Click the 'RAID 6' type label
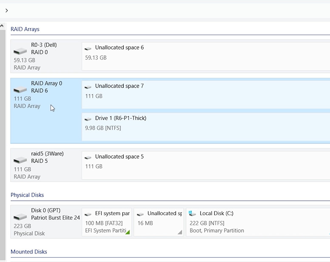330x262 pixels. [x=40, y=91]
